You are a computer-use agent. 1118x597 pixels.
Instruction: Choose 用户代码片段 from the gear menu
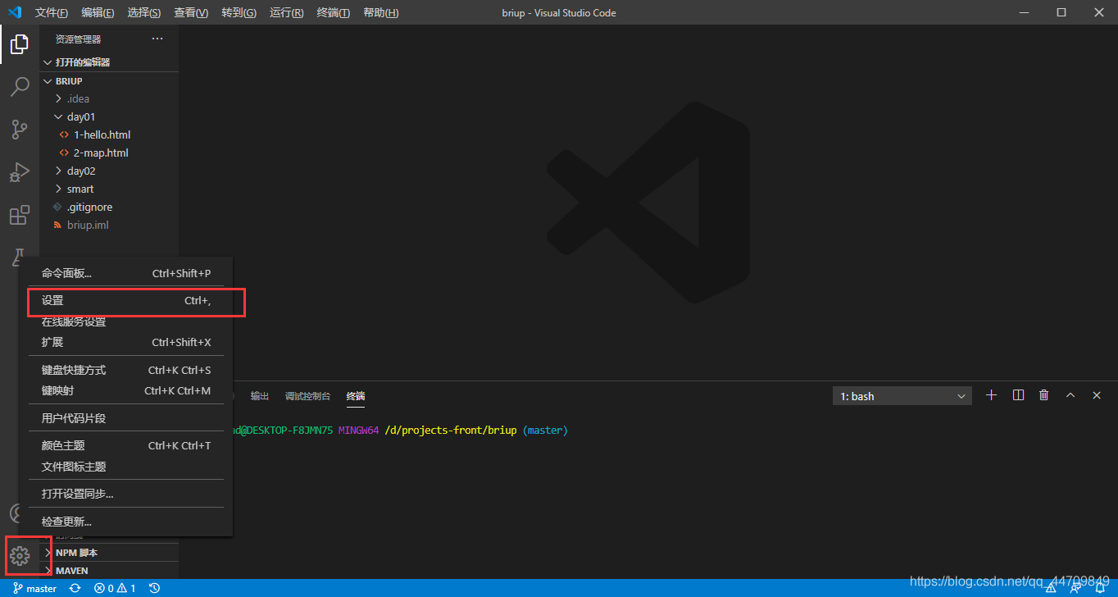point(126,418)
